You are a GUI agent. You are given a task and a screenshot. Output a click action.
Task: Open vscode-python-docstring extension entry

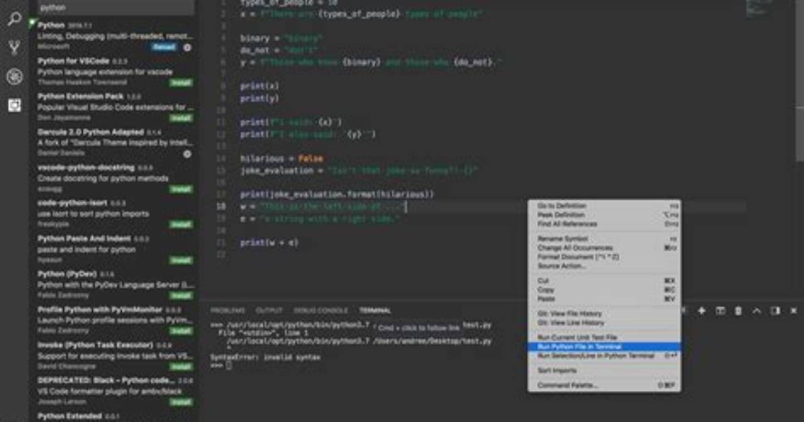pos(115,178)
